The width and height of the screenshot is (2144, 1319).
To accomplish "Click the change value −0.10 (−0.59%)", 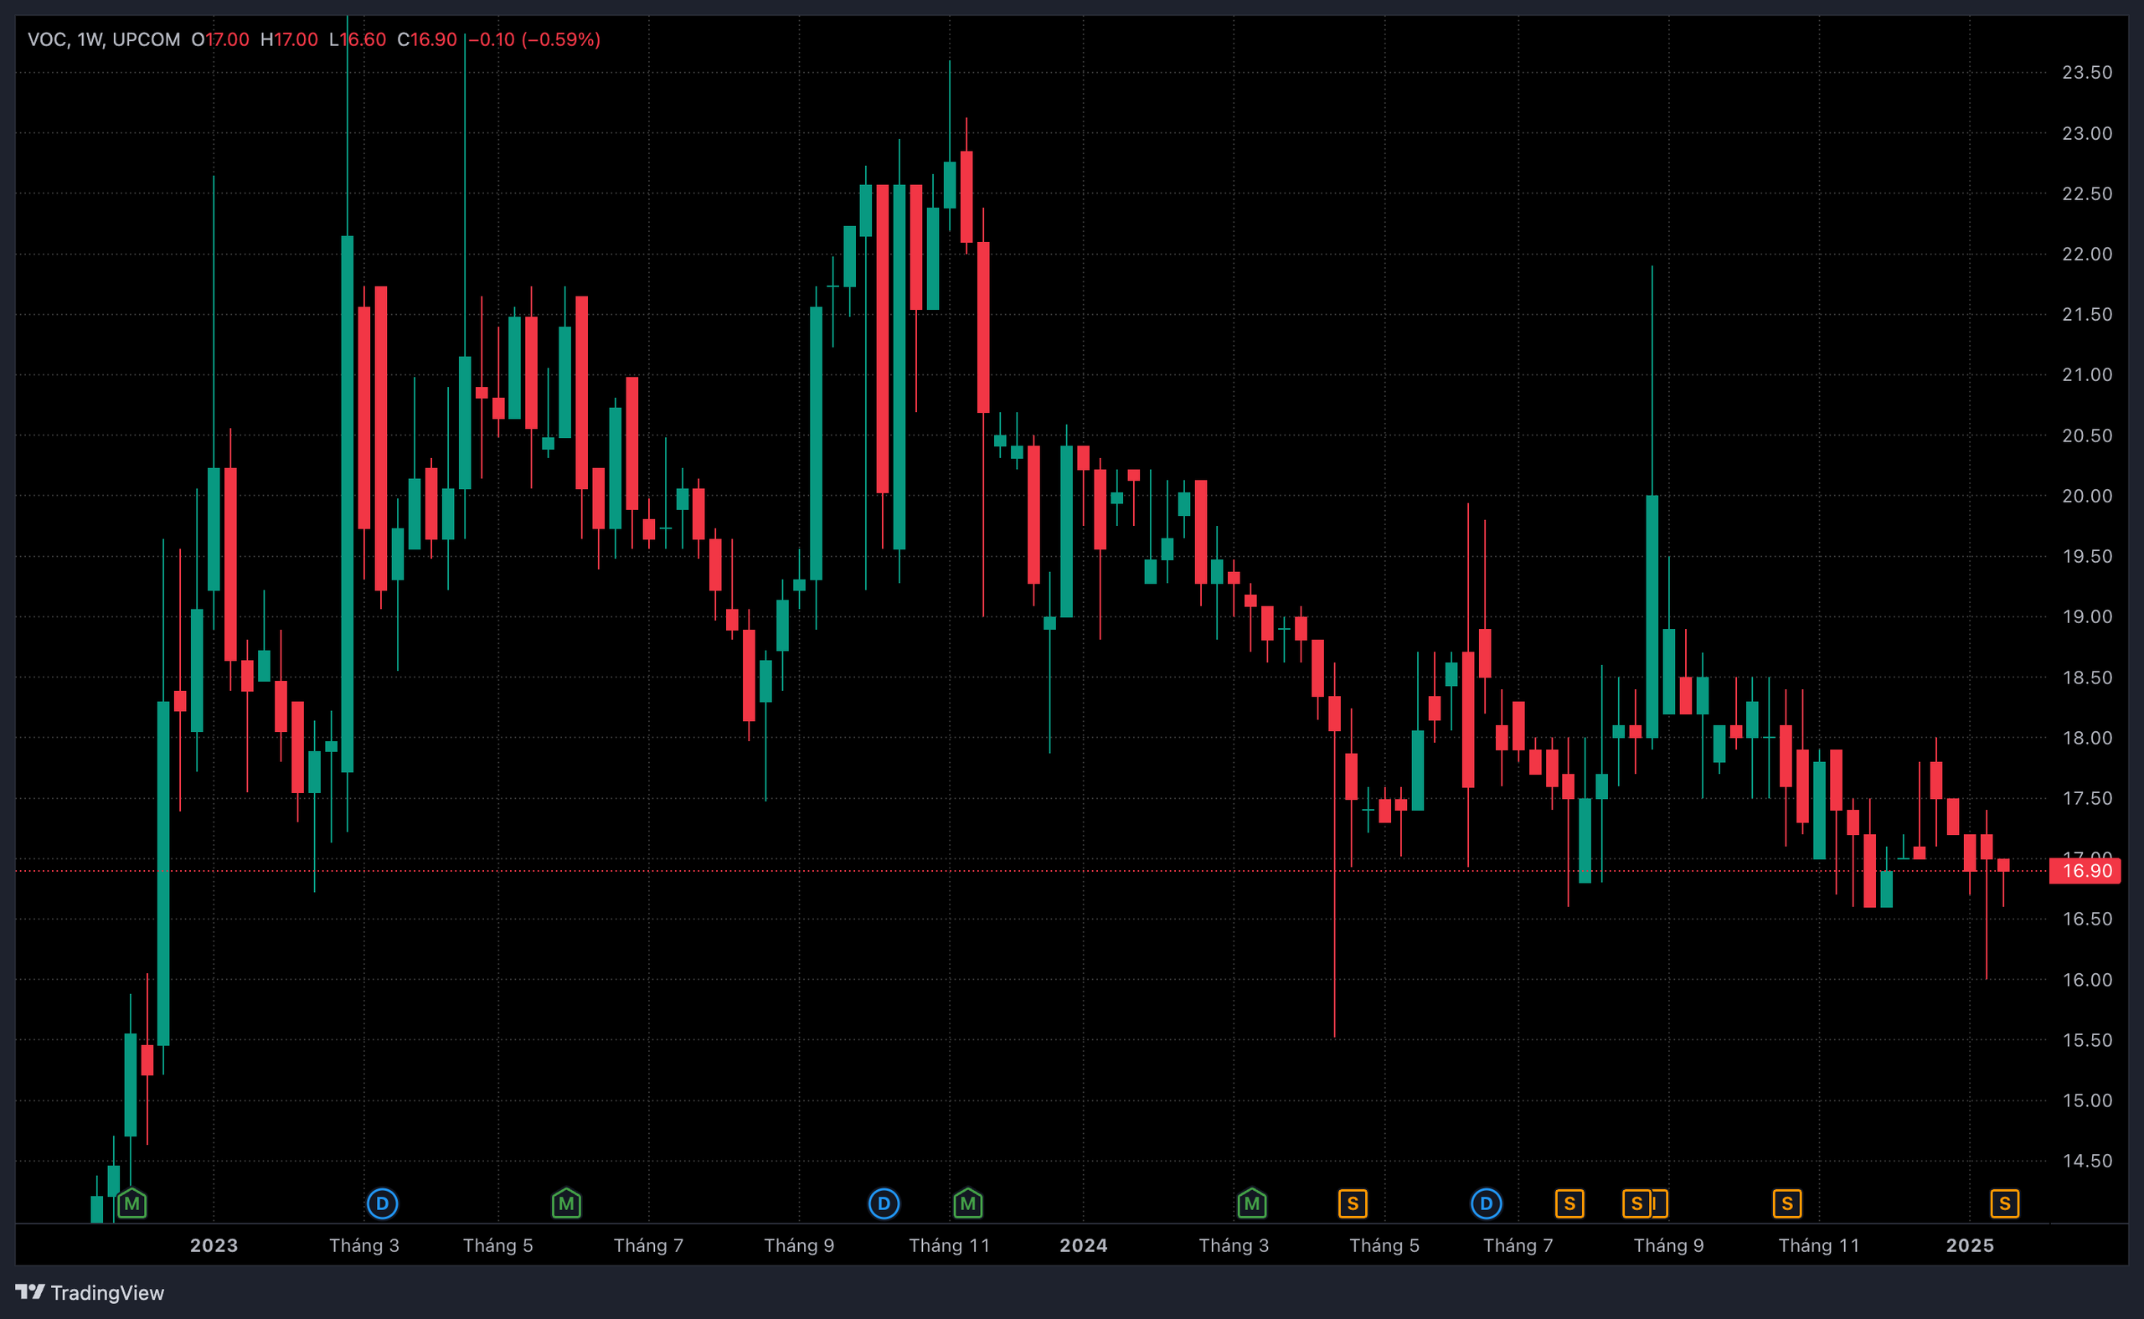I will [534, 39].
